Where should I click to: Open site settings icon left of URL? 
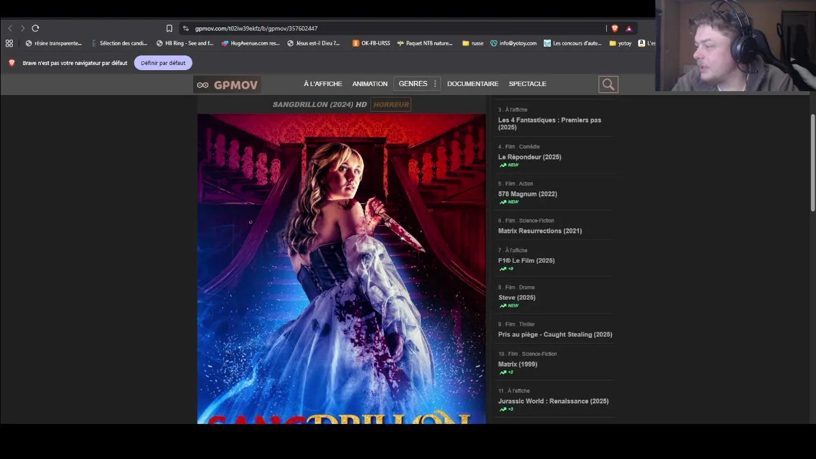click(x=186, y=28)
